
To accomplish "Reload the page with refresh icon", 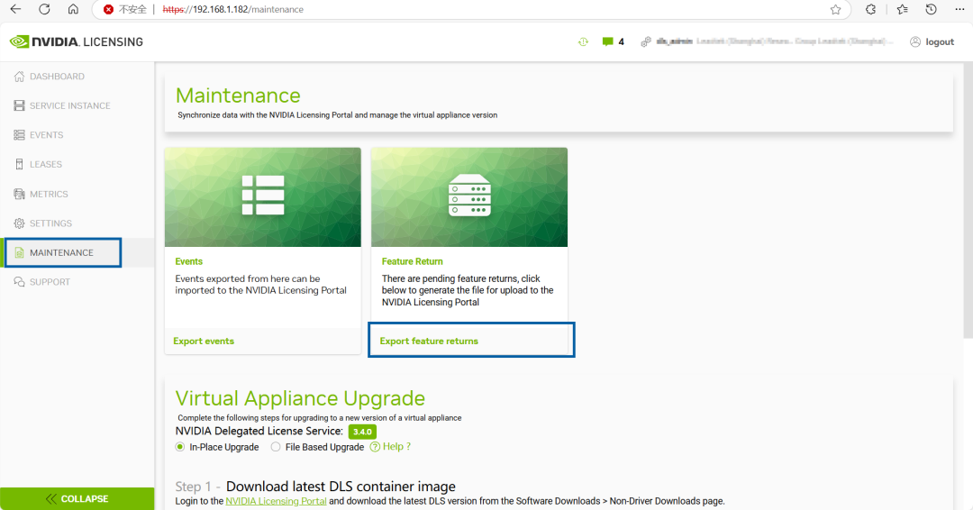I will pos(44,9).
